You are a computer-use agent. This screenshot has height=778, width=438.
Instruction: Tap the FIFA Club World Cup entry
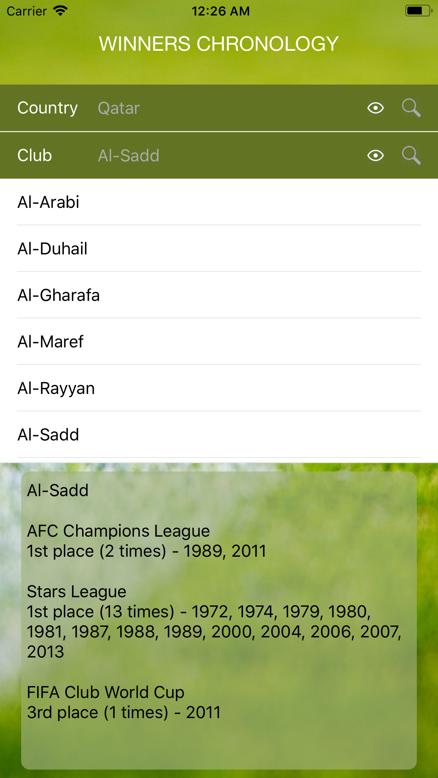(x=124, y=702)
